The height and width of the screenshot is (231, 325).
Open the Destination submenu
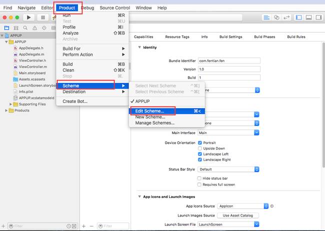(92, 91)
